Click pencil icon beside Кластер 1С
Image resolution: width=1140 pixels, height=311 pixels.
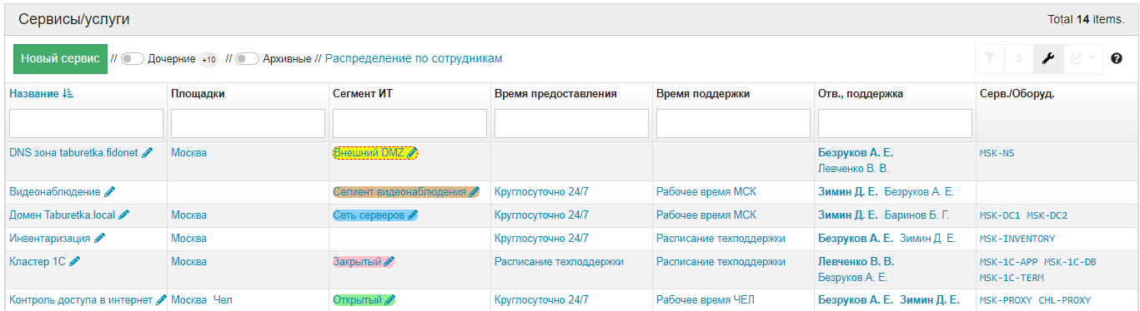pos(74,261)
